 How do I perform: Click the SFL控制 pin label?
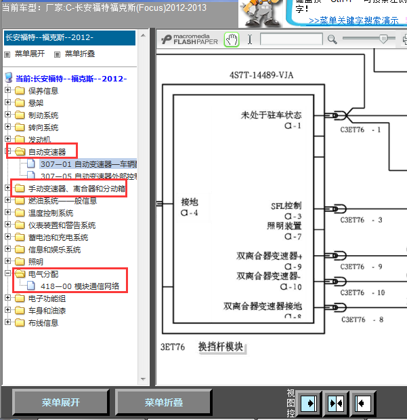(x=286, y=206)
